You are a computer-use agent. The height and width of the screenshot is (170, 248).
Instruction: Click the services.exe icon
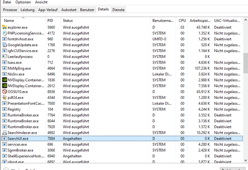click(x=5, y=144)
